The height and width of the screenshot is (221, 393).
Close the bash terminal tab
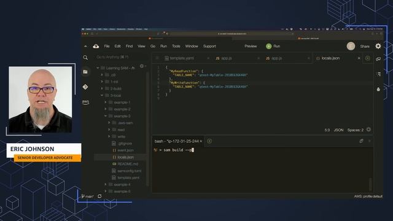(x=201, y=141)
